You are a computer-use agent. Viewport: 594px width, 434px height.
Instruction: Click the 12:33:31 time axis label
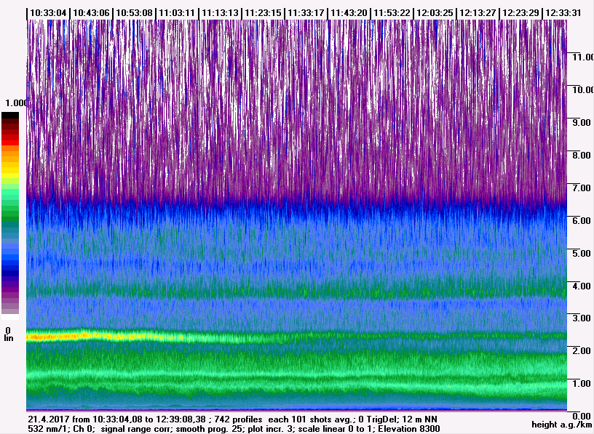coord(563,13)
